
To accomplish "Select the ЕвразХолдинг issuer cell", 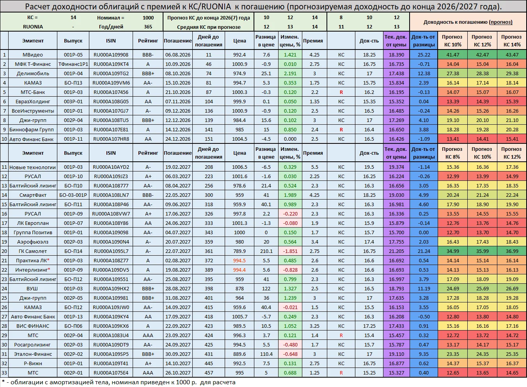I will [x=33, y=102].
